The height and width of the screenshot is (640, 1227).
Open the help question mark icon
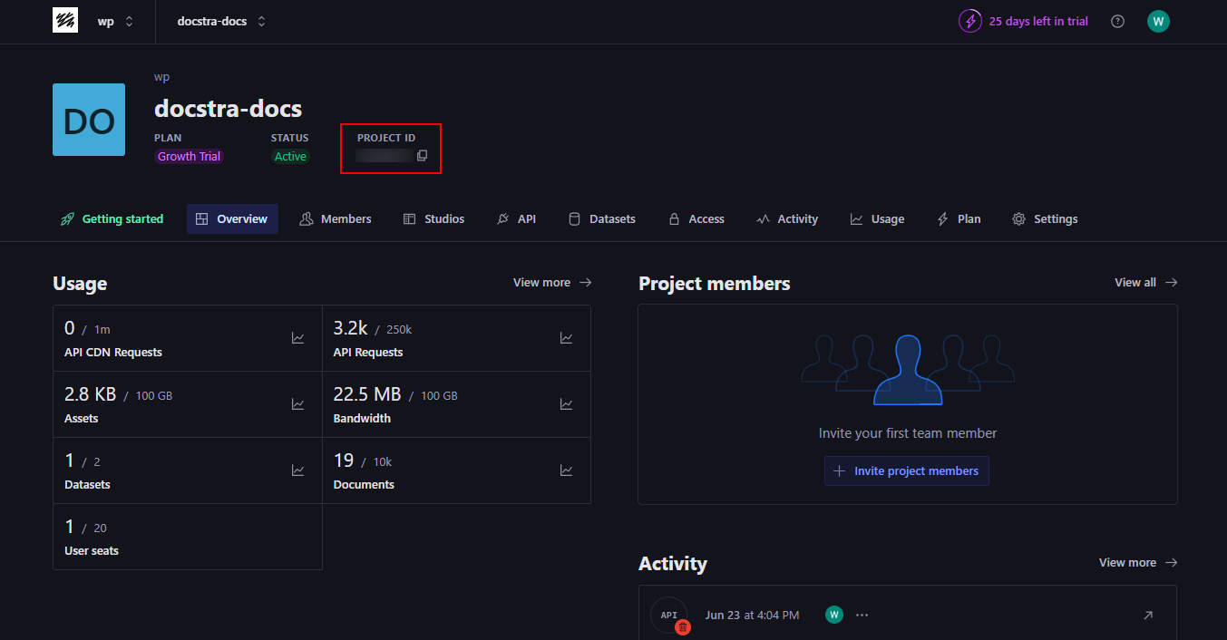pyautogui.click(x=1117, y=21)
